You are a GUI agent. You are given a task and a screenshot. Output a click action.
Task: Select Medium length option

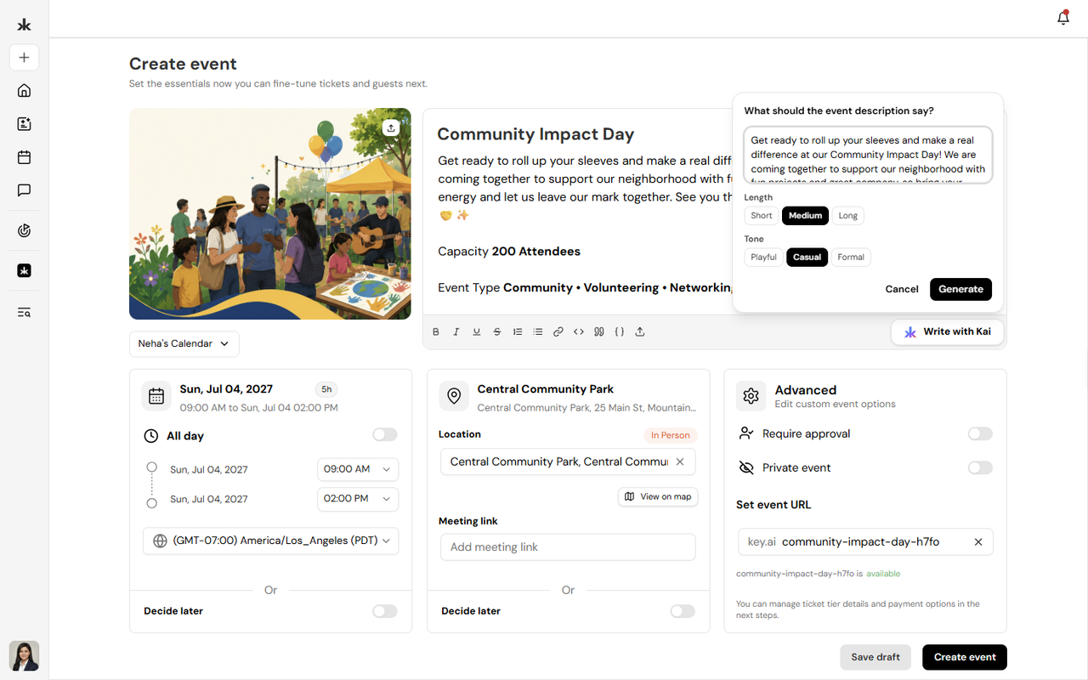pos(805,216)
